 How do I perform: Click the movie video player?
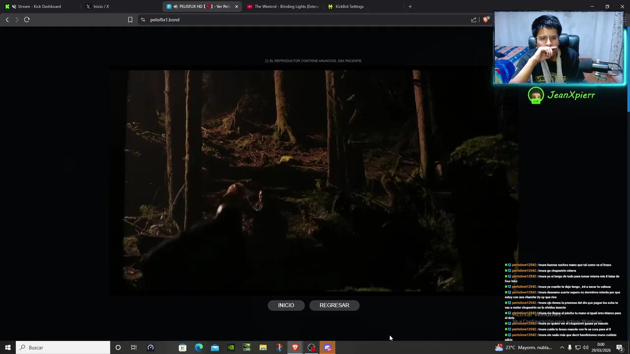314,181
